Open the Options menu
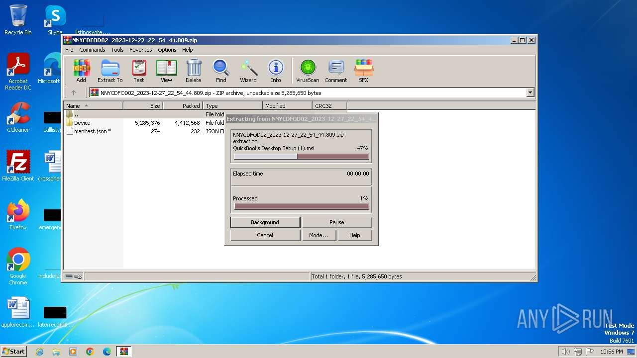The height and width of the screenshot is (358, 637). click(x=167, y=50)
